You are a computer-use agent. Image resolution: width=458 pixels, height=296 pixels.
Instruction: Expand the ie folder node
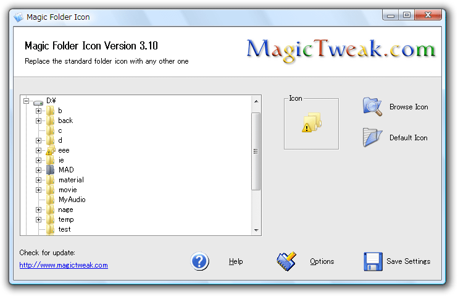(x=38, y=160)
